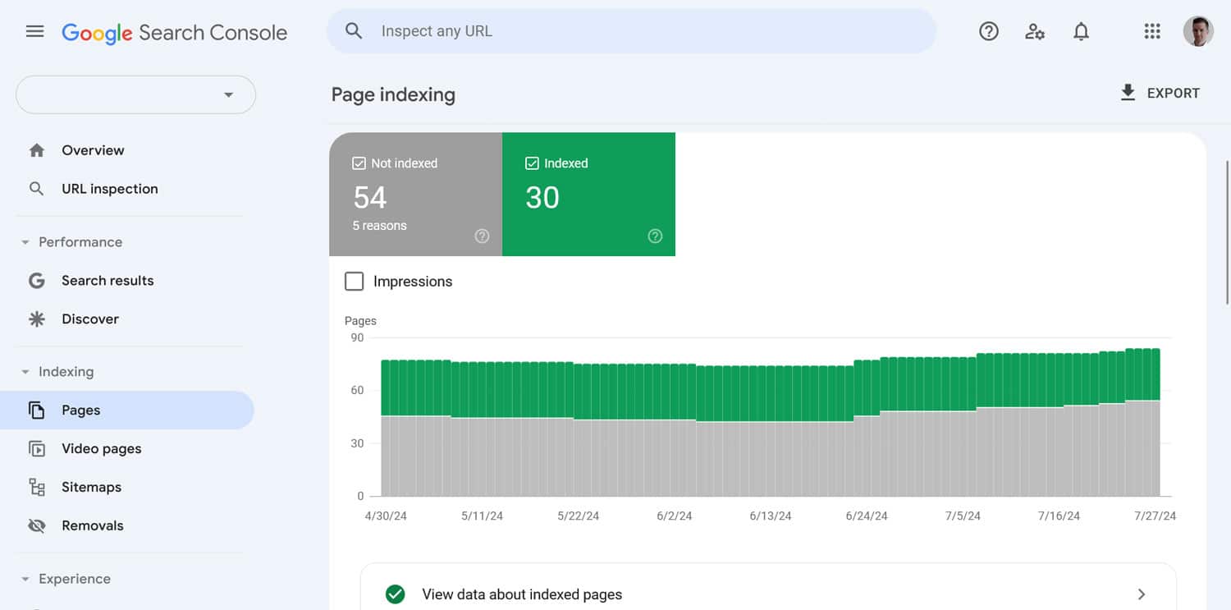Click the profile avatar picture
This screenshot has width=1231, height=610.
(1198, 31)
